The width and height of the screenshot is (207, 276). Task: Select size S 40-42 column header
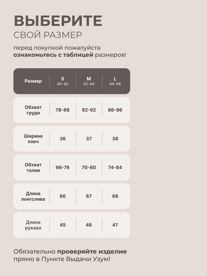[x=62, y=81]
